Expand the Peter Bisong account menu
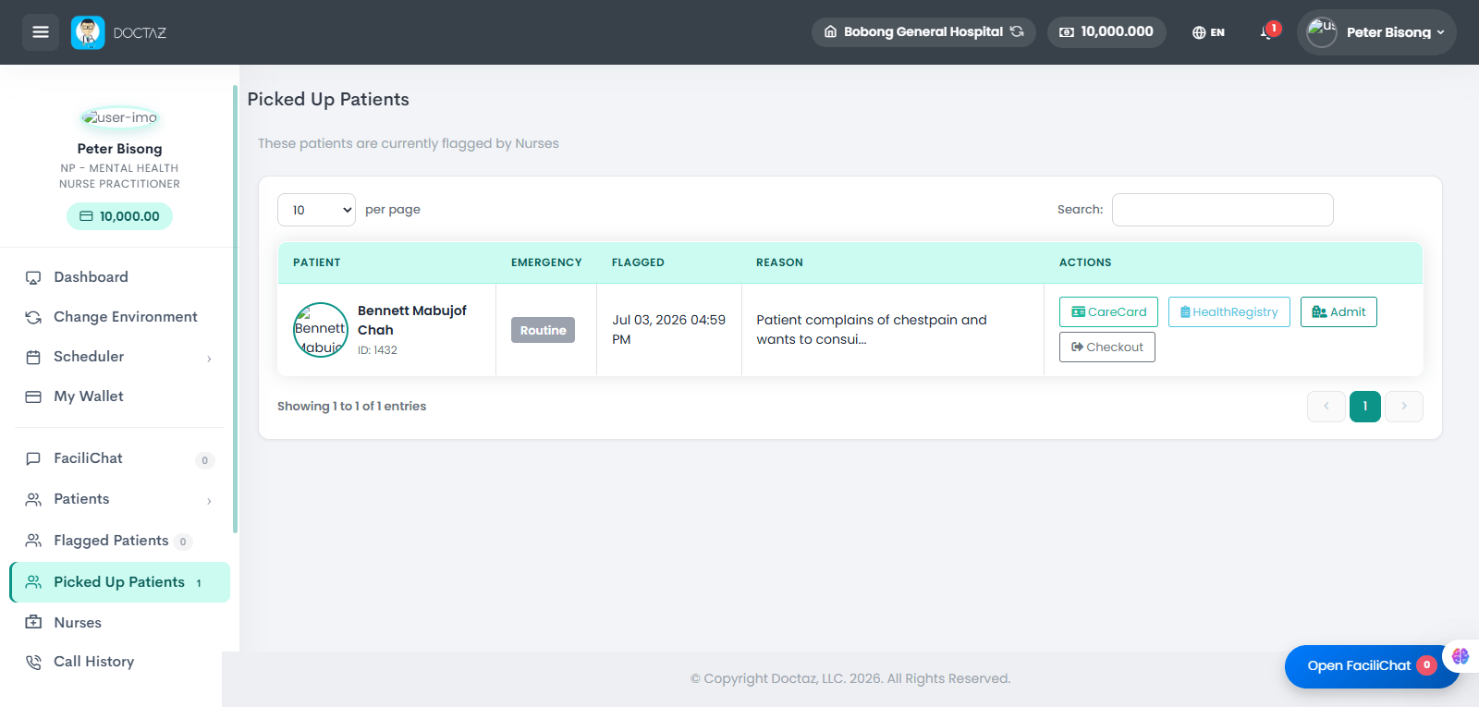1479x707 pixels. [x=1376, y=32]
